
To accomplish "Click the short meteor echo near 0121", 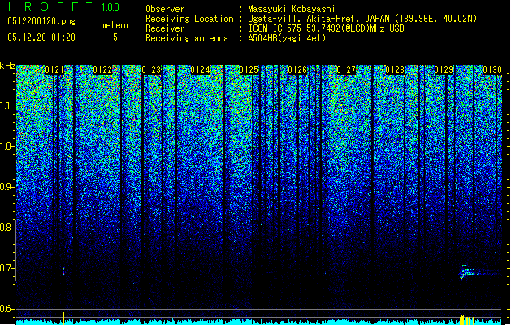I will [x=63, y=271].
